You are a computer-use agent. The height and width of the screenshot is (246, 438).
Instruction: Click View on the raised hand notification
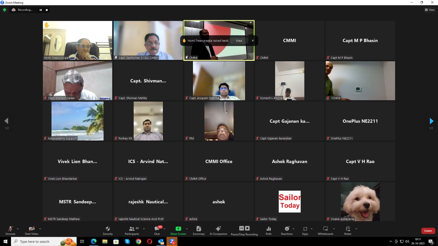(x=239, y=41)
